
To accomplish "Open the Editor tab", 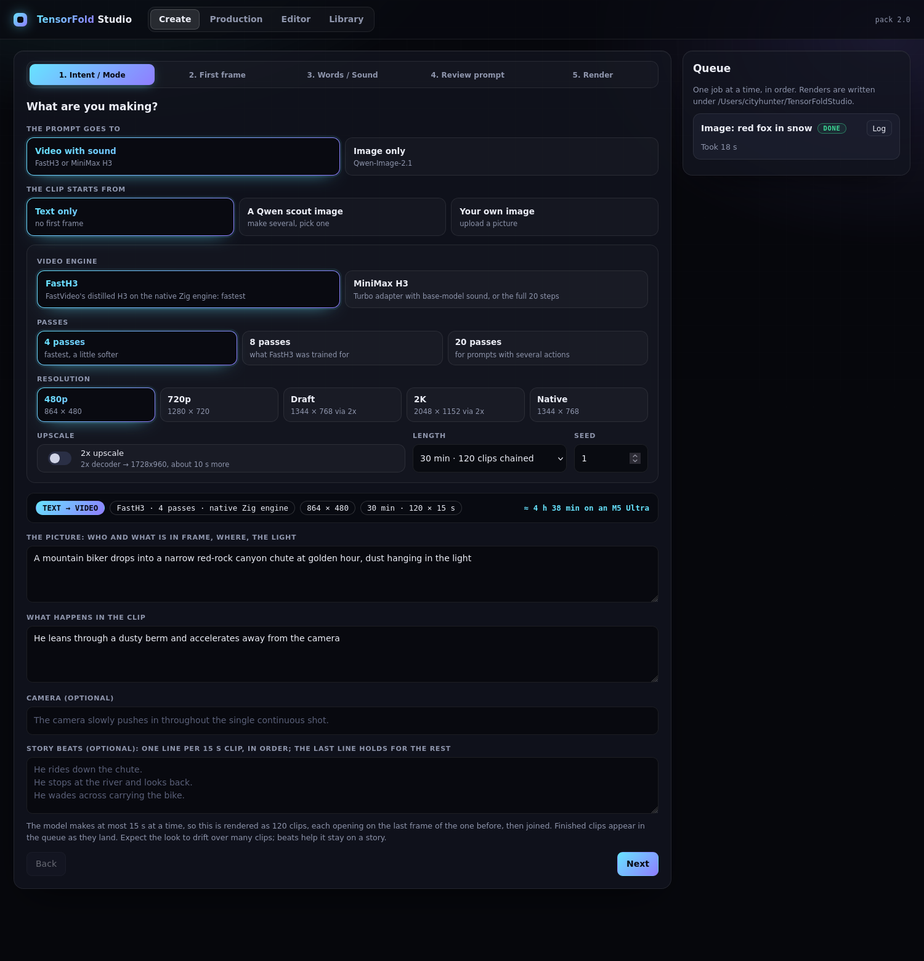I will [296, 19].
